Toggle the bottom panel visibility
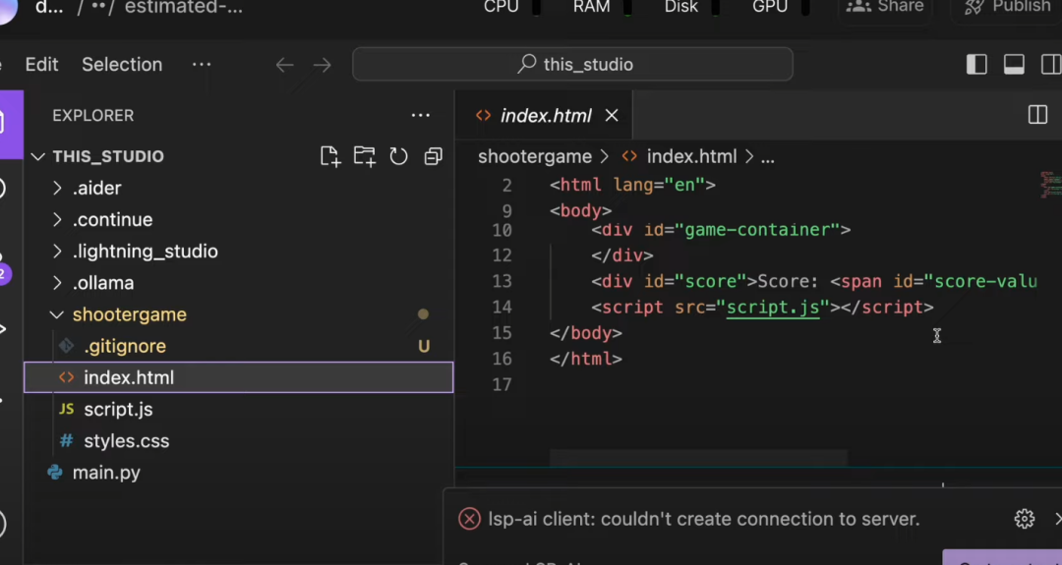 1014,65
